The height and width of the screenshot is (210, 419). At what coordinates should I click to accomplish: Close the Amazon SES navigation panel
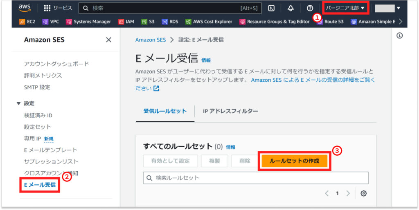point(108,40)
